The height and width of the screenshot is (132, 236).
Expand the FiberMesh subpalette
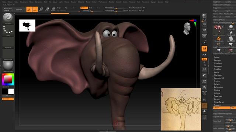[x=218, y=75]
